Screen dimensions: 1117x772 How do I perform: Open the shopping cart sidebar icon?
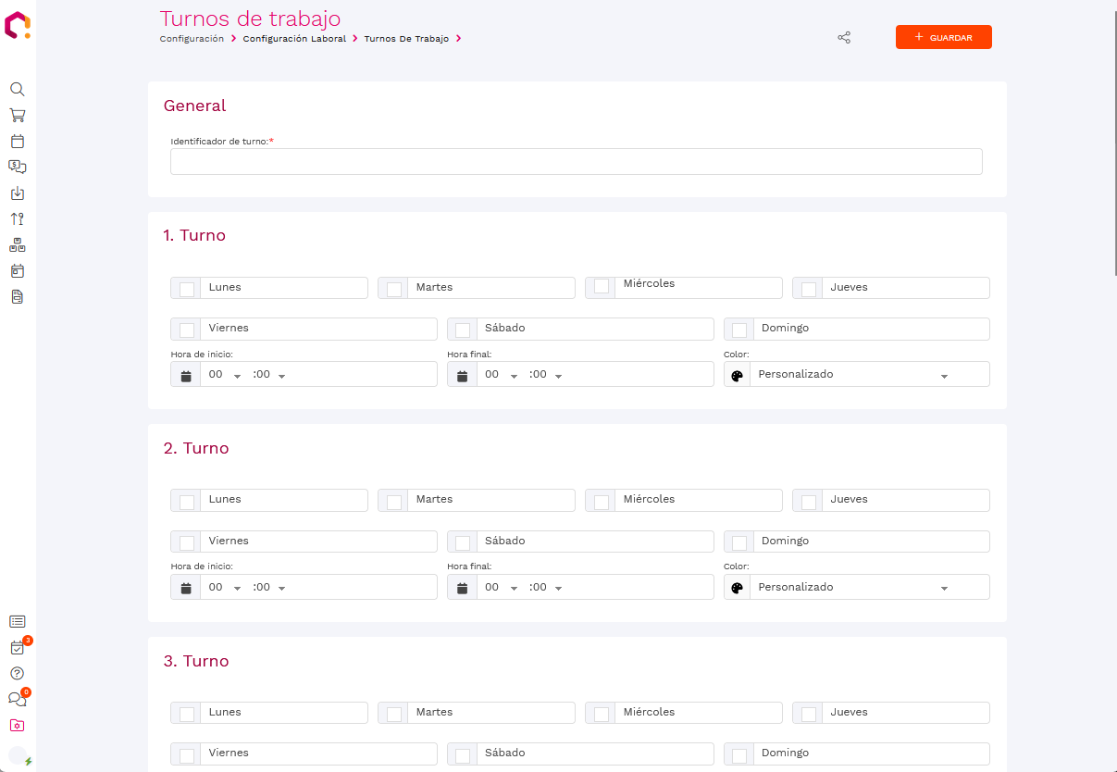pyautogui.click(x=17, y=116)
